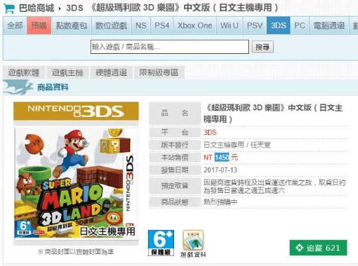Switch to the Wii U tab
The height and width of the screenshot is (266, 358).
[229, 25]
